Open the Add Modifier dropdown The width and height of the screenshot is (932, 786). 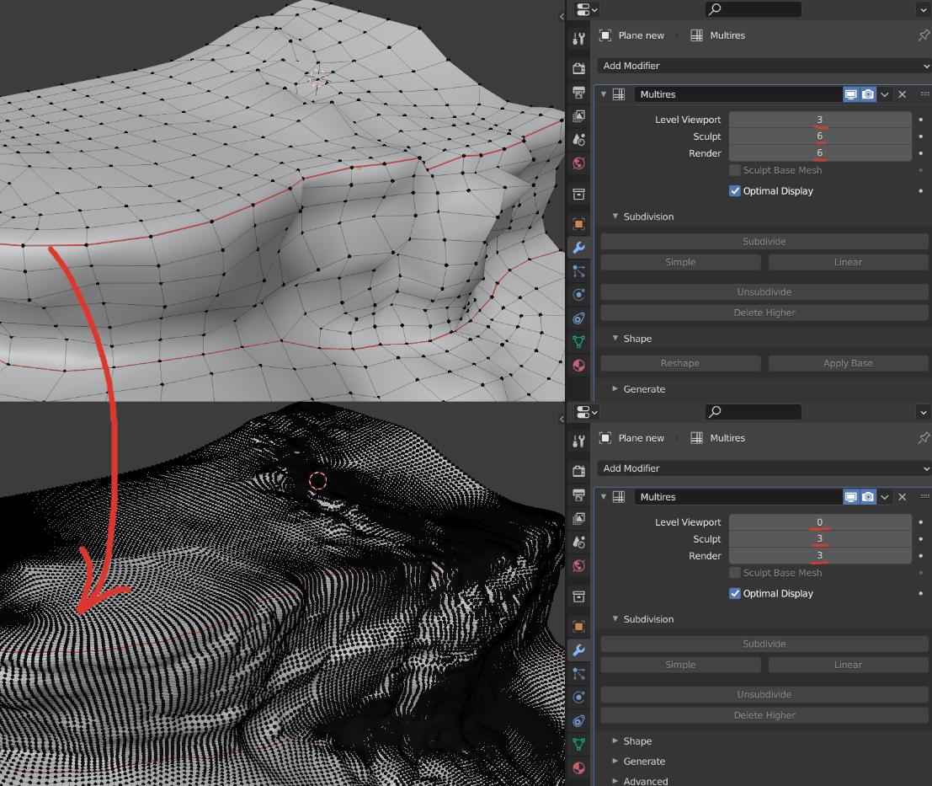point(762,66)
